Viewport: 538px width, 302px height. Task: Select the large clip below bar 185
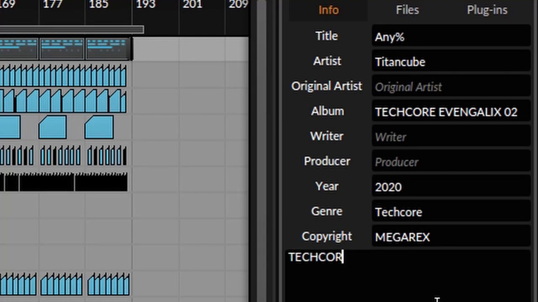tap(99, 128)
